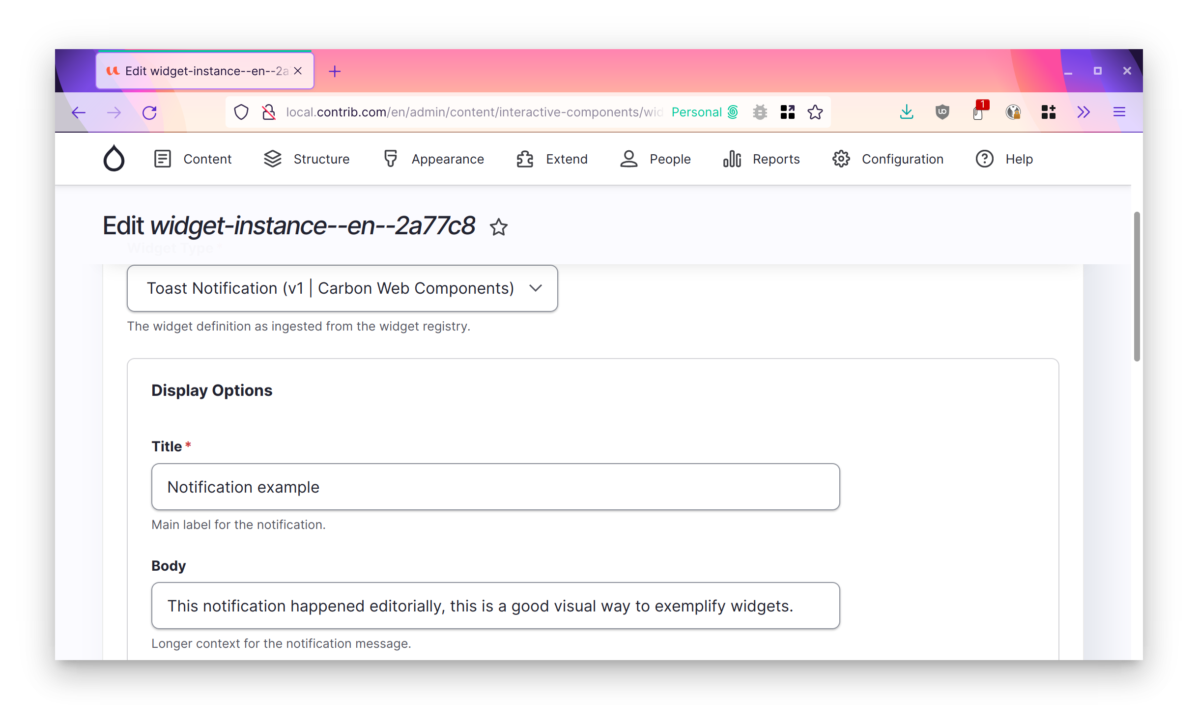Click the browser extensions icon in toolbar

1048,112
